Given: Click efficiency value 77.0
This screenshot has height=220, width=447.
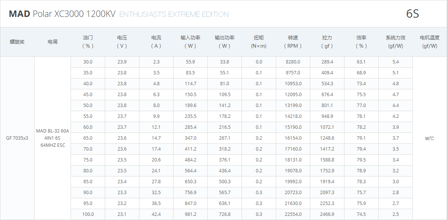Looking at the screenshot, I should tap(361, 105).
